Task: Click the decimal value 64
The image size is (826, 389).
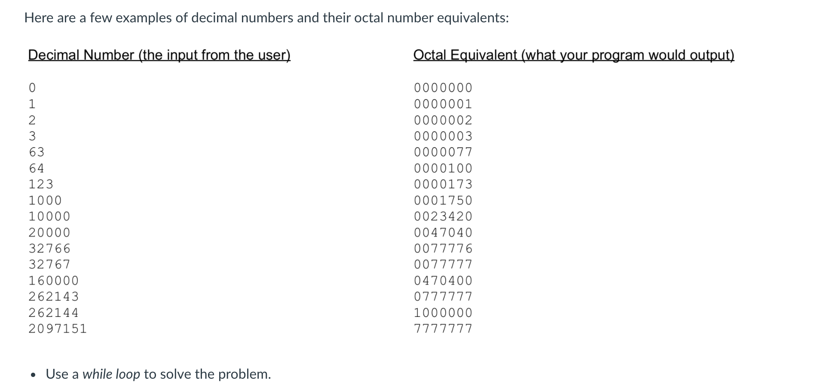Action: click(37, 168)
